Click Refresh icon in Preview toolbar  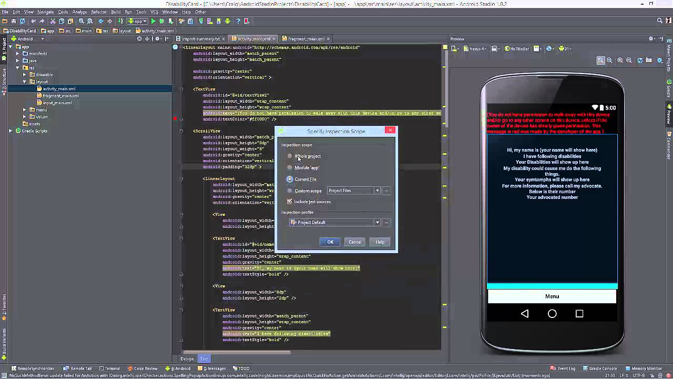[640, 61]
